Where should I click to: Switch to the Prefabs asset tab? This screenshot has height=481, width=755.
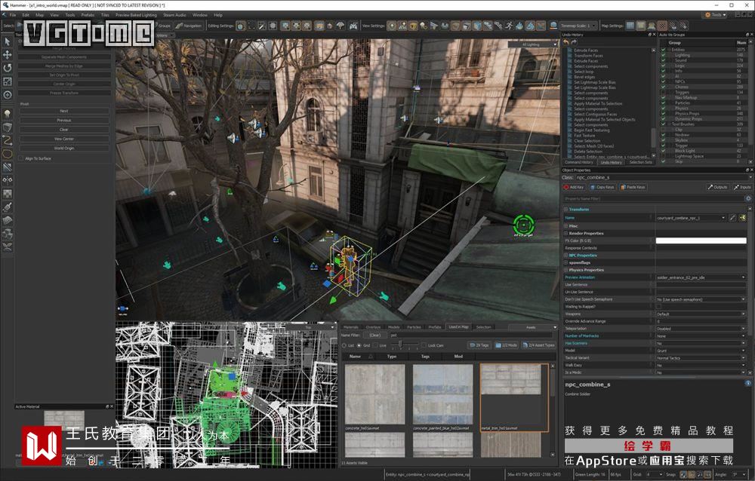point(435,327)
